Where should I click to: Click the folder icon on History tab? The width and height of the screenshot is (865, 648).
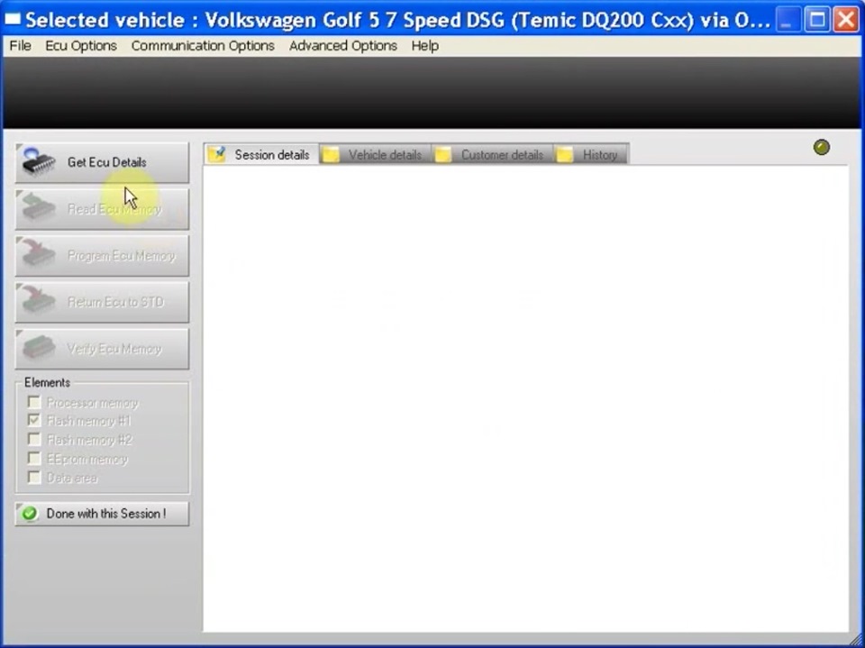click(x=565, y=155)
